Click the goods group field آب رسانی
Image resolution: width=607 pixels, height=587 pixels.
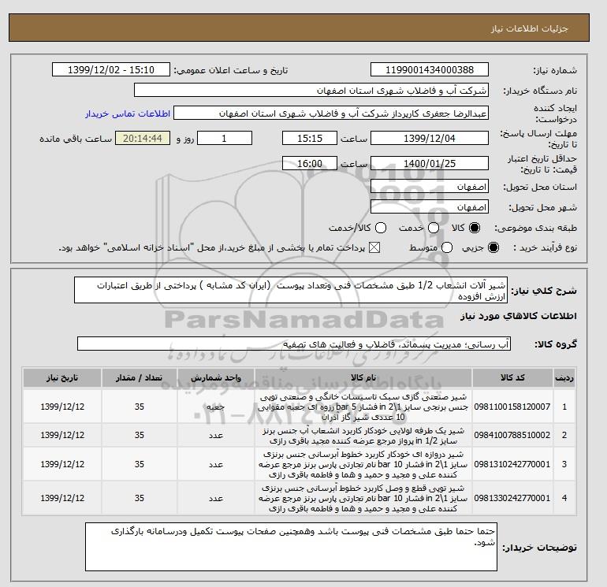[x=294, y=344]
